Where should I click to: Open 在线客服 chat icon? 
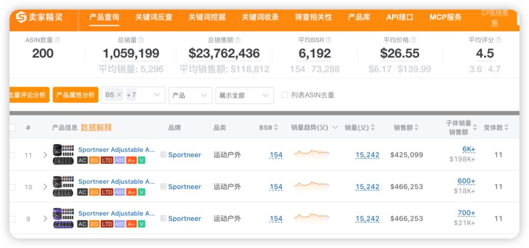(x=484, y=12)
